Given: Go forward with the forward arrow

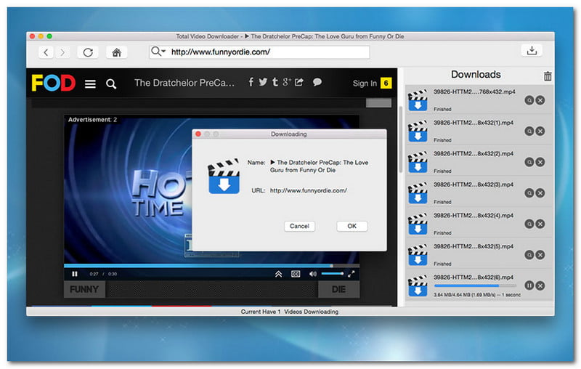Looking at the screenshot, I should (x=62, y=52).
